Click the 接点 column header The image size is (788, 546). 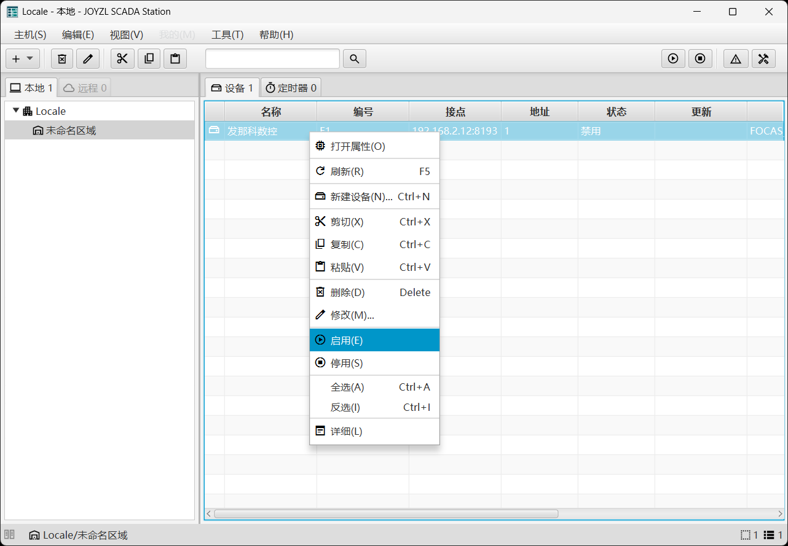(455, 112)
